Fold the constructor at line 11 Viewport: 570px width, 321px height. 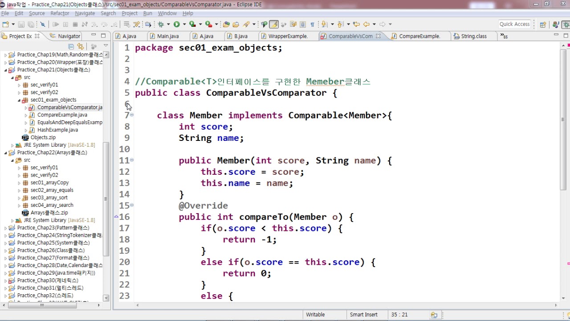pos(132,160)
